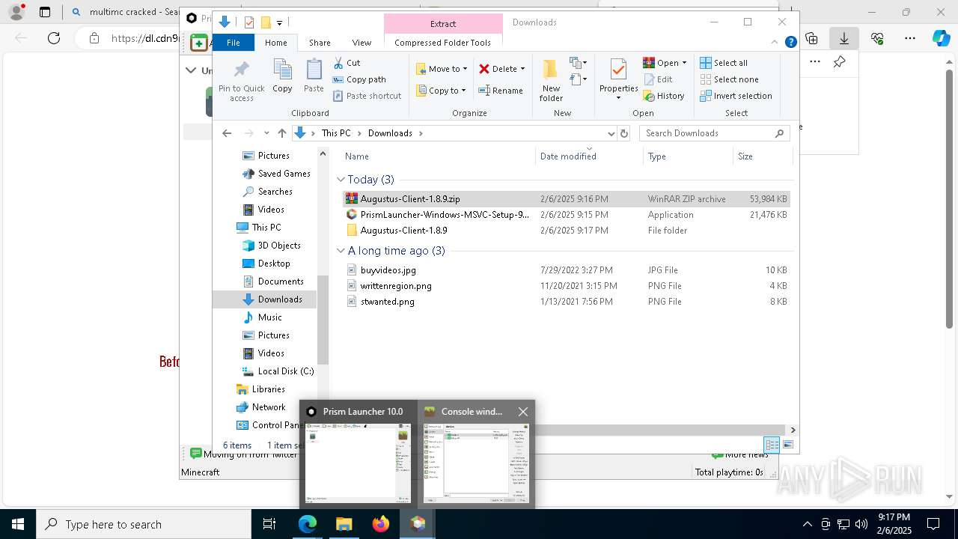Open Firefox from the taskbar
958x539 pixels.
381,524
